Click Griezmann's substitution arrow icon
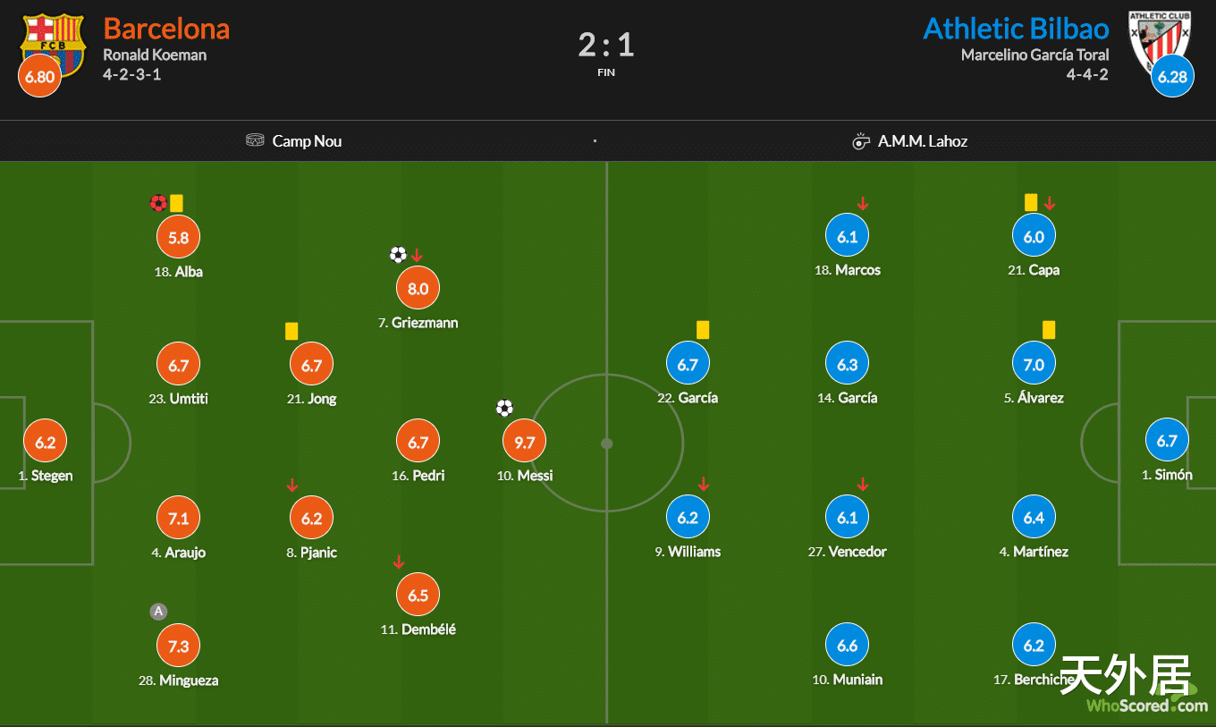 417,256
